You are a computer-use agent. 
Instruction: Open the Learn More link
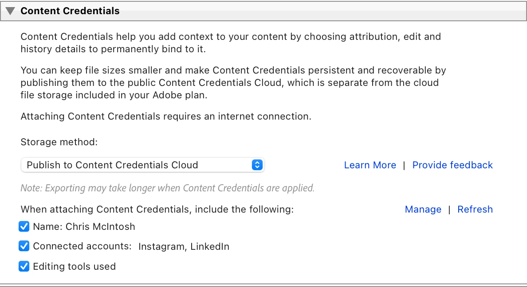pyautogui.click(x=370, y=165)
